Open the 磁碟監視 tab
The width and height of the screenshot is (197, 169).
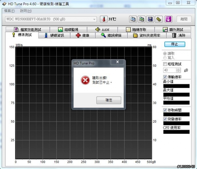[68, 30]
